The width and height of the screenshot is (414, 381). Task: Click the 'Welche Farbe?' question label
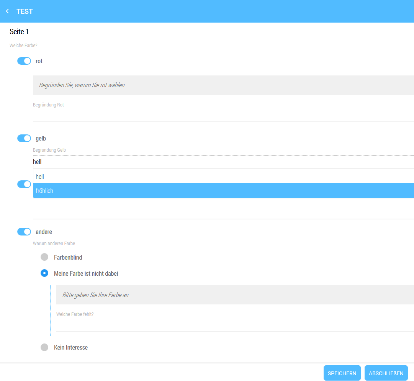[x=23, y=46]
